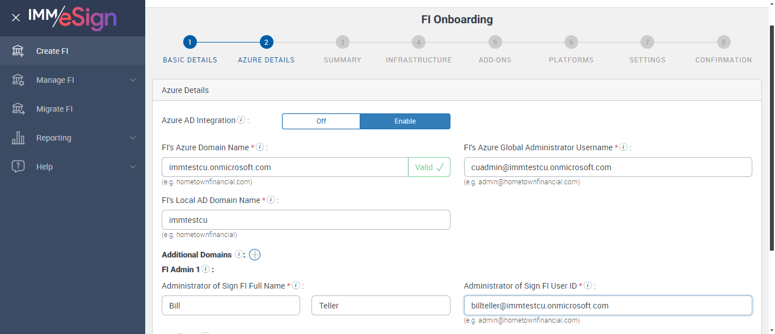This screenshot has width=775, height=334.
Task: Click the IMM eSign logo
Action: (x=73, y=18)
